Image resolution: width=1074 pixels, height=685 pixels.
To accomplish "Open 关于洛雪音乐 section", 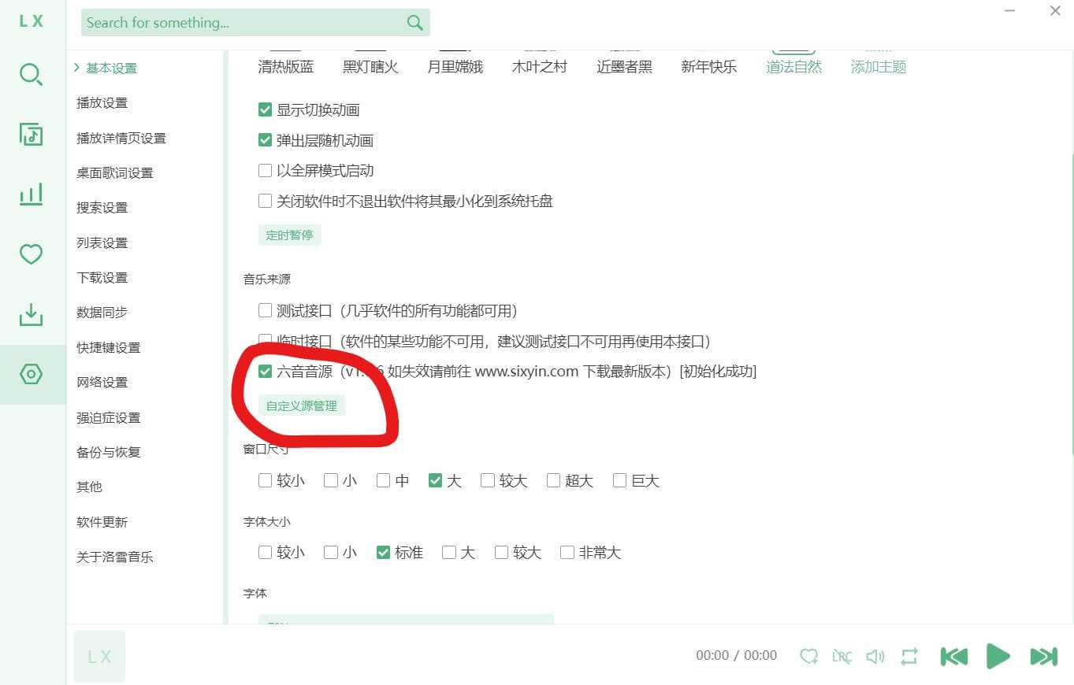I will [115, 557].
